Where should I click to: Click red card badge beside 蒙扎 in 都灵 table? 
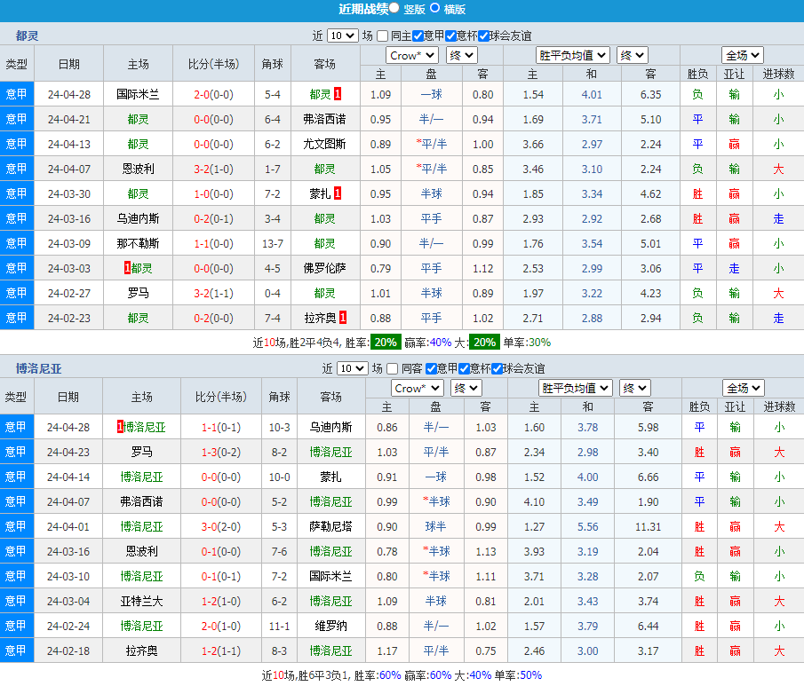click(x=338, y=193)
